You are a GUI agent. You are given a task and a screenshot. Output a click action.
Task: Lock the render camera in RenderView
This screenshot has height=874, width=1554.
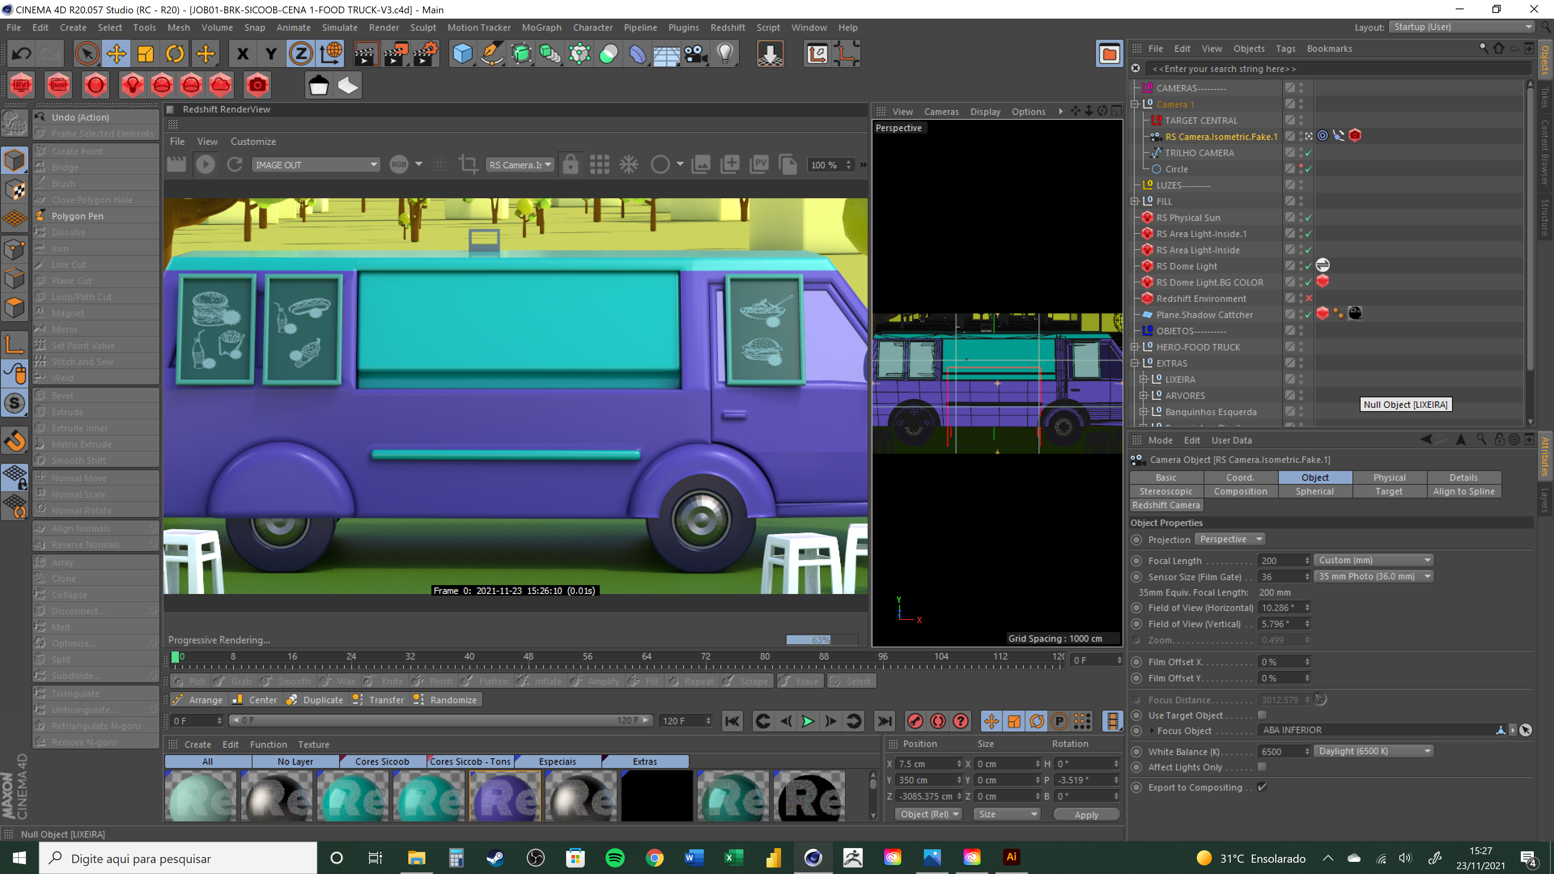570,165
